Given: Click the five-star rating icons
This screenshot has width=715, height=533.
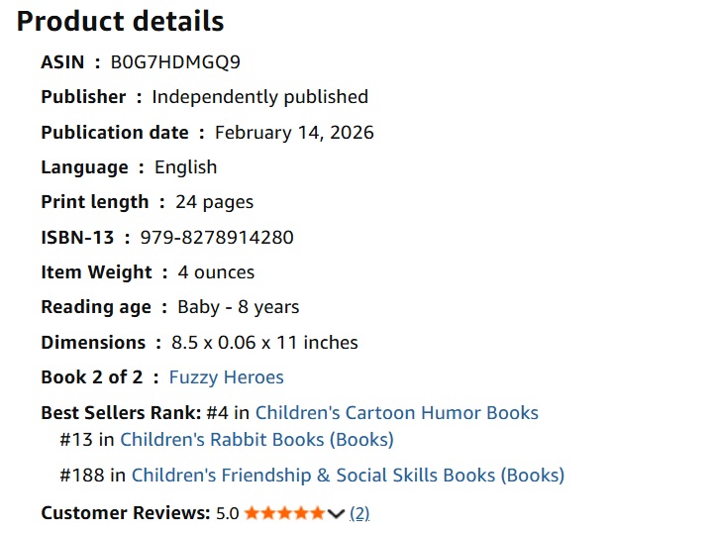Looking at the screenshot, I should click(x=284, y=513).
